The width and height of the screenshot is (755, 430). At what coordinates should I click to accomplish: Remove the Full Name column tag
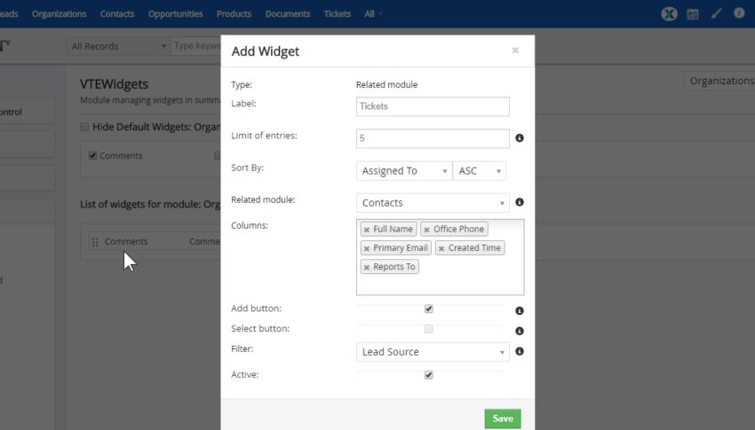click(367, 230)
